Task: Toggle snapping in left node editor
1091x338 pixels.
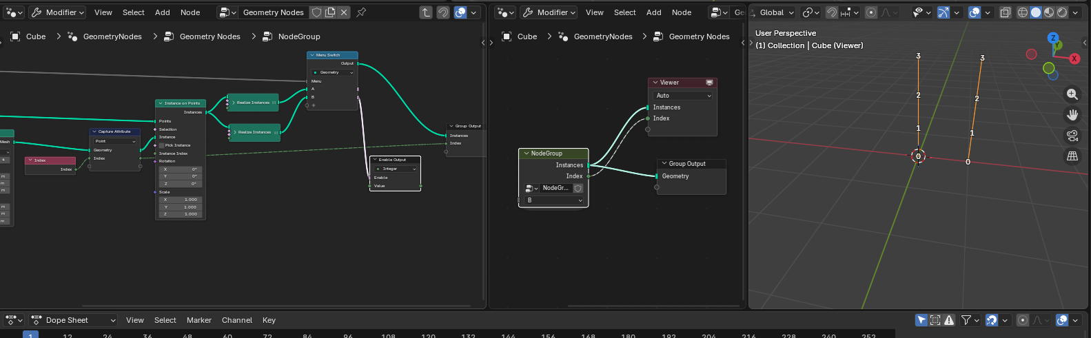Action: pyautogui.click(x=443, y=12)
